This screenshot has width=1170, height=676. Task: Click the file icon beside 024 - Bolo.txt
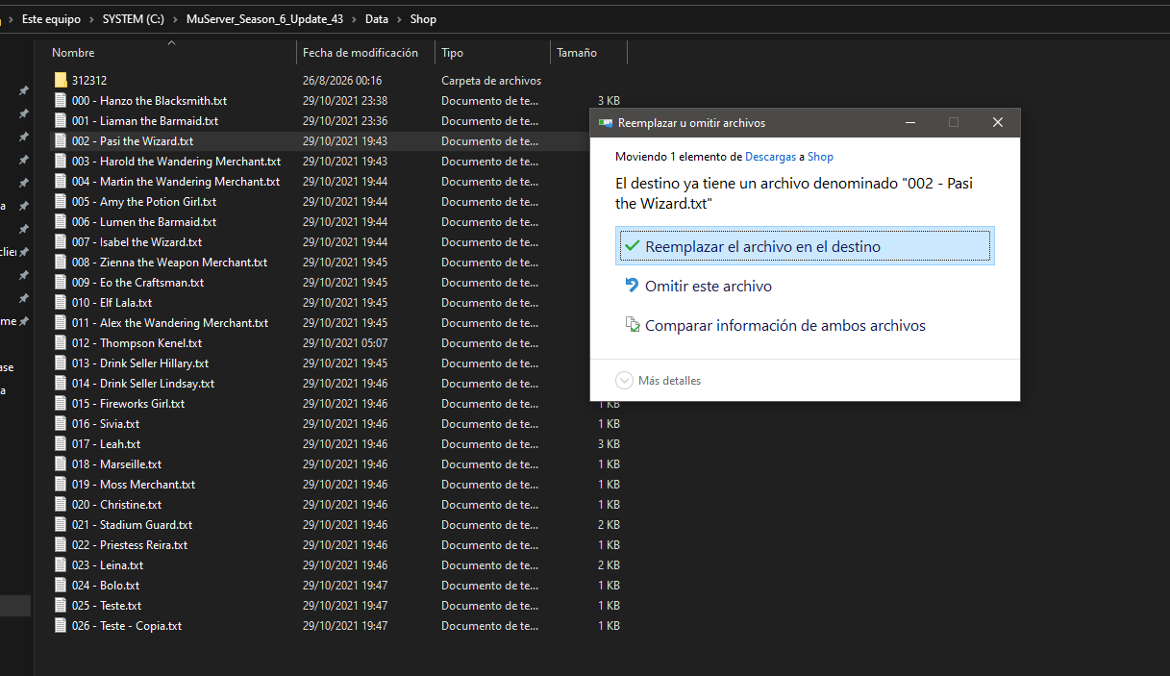coord(61,586)
